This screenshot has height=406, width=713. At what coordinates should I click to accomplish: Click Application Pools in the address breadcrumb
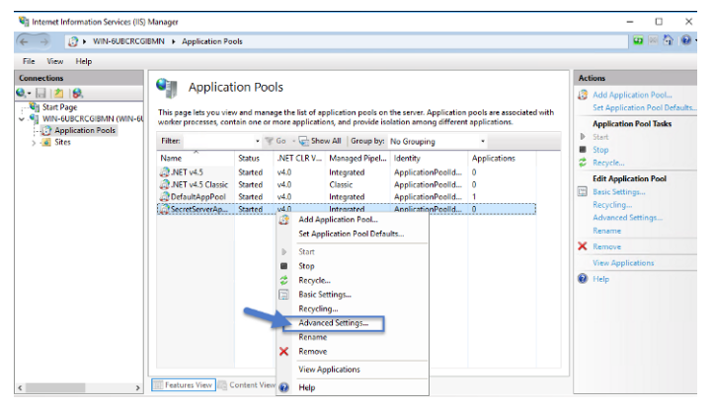point(212,41)
